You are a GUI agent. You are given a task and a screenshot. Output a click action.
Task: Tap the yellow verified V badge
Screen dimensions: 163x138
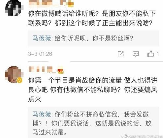pos(19,80)
